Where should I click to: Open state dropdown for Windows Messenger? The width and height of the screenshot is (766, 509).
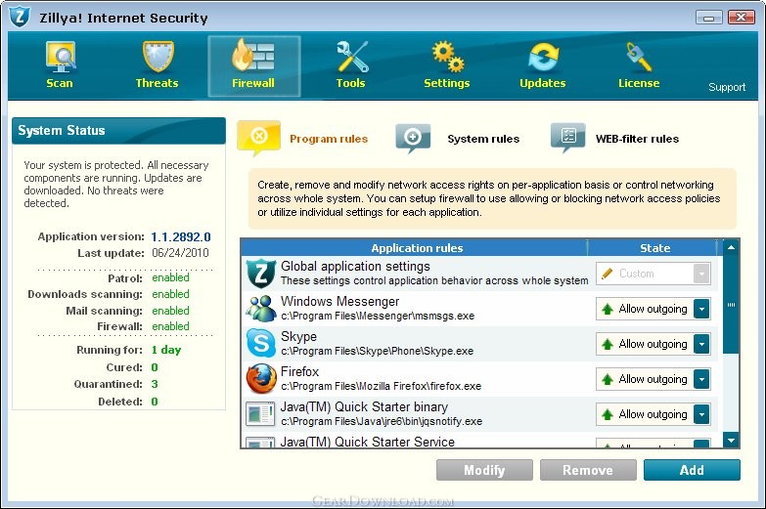pos(701,309)
